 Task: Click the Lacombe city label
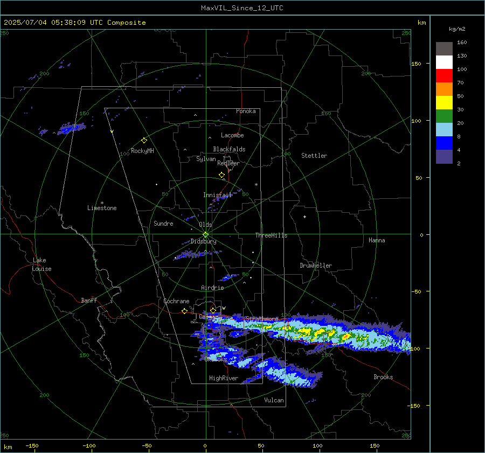pos(232,135)
